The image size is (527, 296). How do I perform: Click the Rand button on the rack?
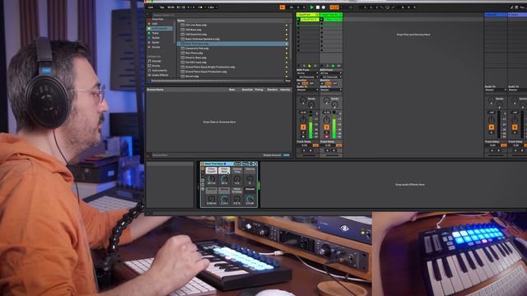(238, 164)
